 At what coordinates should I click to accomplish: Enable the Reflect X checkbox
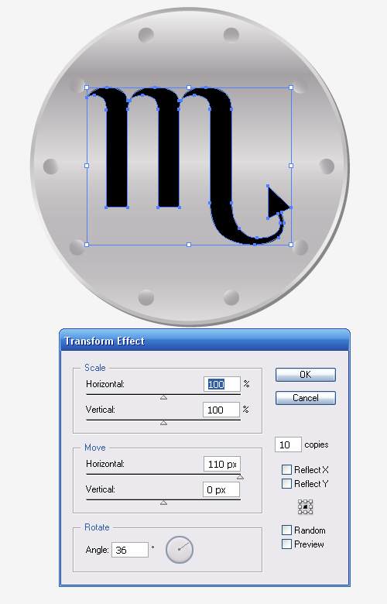click(x=286, y=469)
